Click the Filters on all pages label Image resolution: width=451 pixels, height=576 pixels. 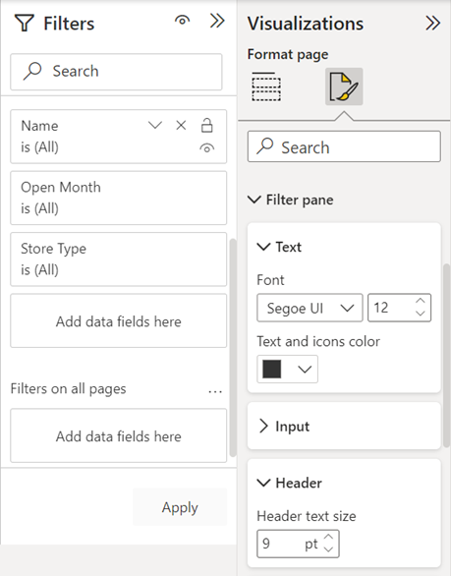coord(69,388)
